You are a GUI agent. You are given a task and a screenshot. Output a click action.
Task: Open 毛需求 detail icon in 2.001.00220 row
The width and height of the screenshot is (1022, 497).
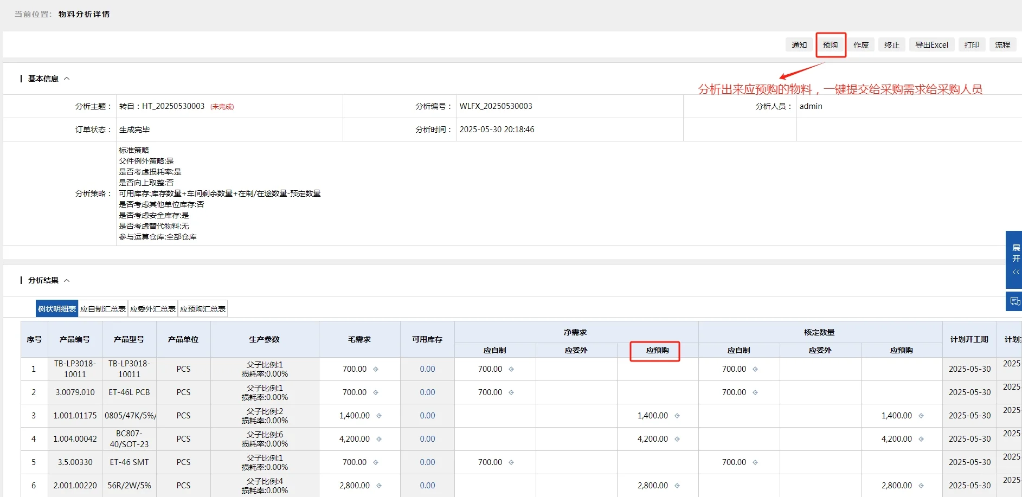[x=379, y=486]
